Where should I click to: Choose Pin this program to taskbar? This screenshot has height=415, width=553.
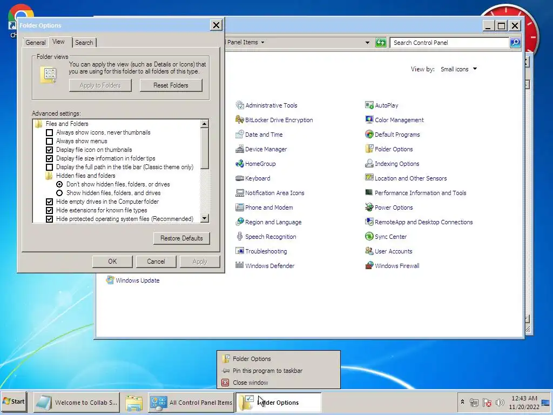(279, 371)
